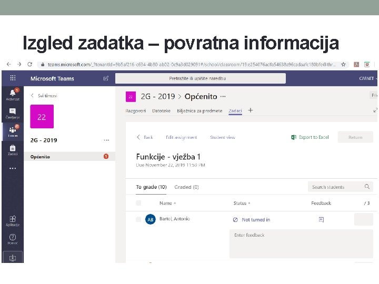Show the Graded (0) list
This screenshot has width=379, height=284.
(x=186, y=187)
